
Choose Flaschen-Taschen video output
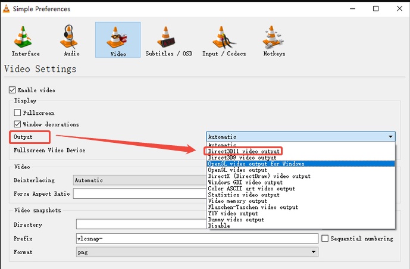[301, 207]
